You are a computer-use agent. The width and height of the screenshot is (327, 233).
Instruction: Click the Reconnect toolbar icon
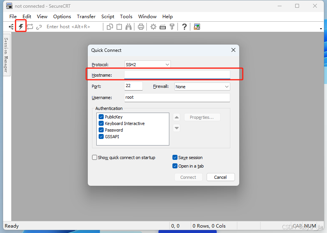click(30, 27)
